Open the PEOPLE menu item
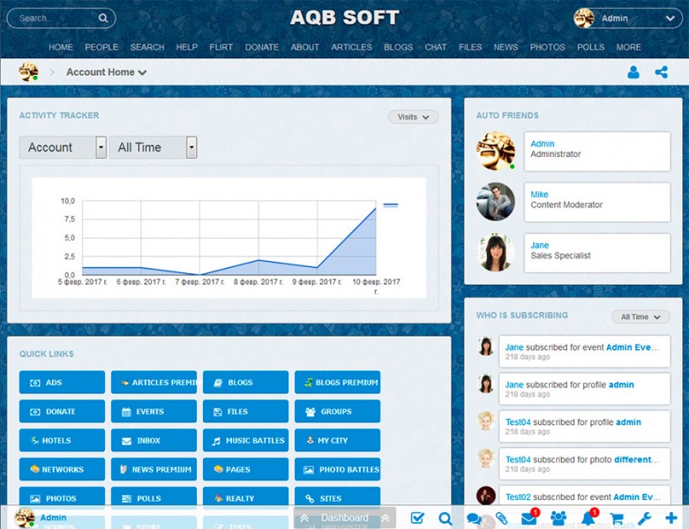 [x=101, y=47]
